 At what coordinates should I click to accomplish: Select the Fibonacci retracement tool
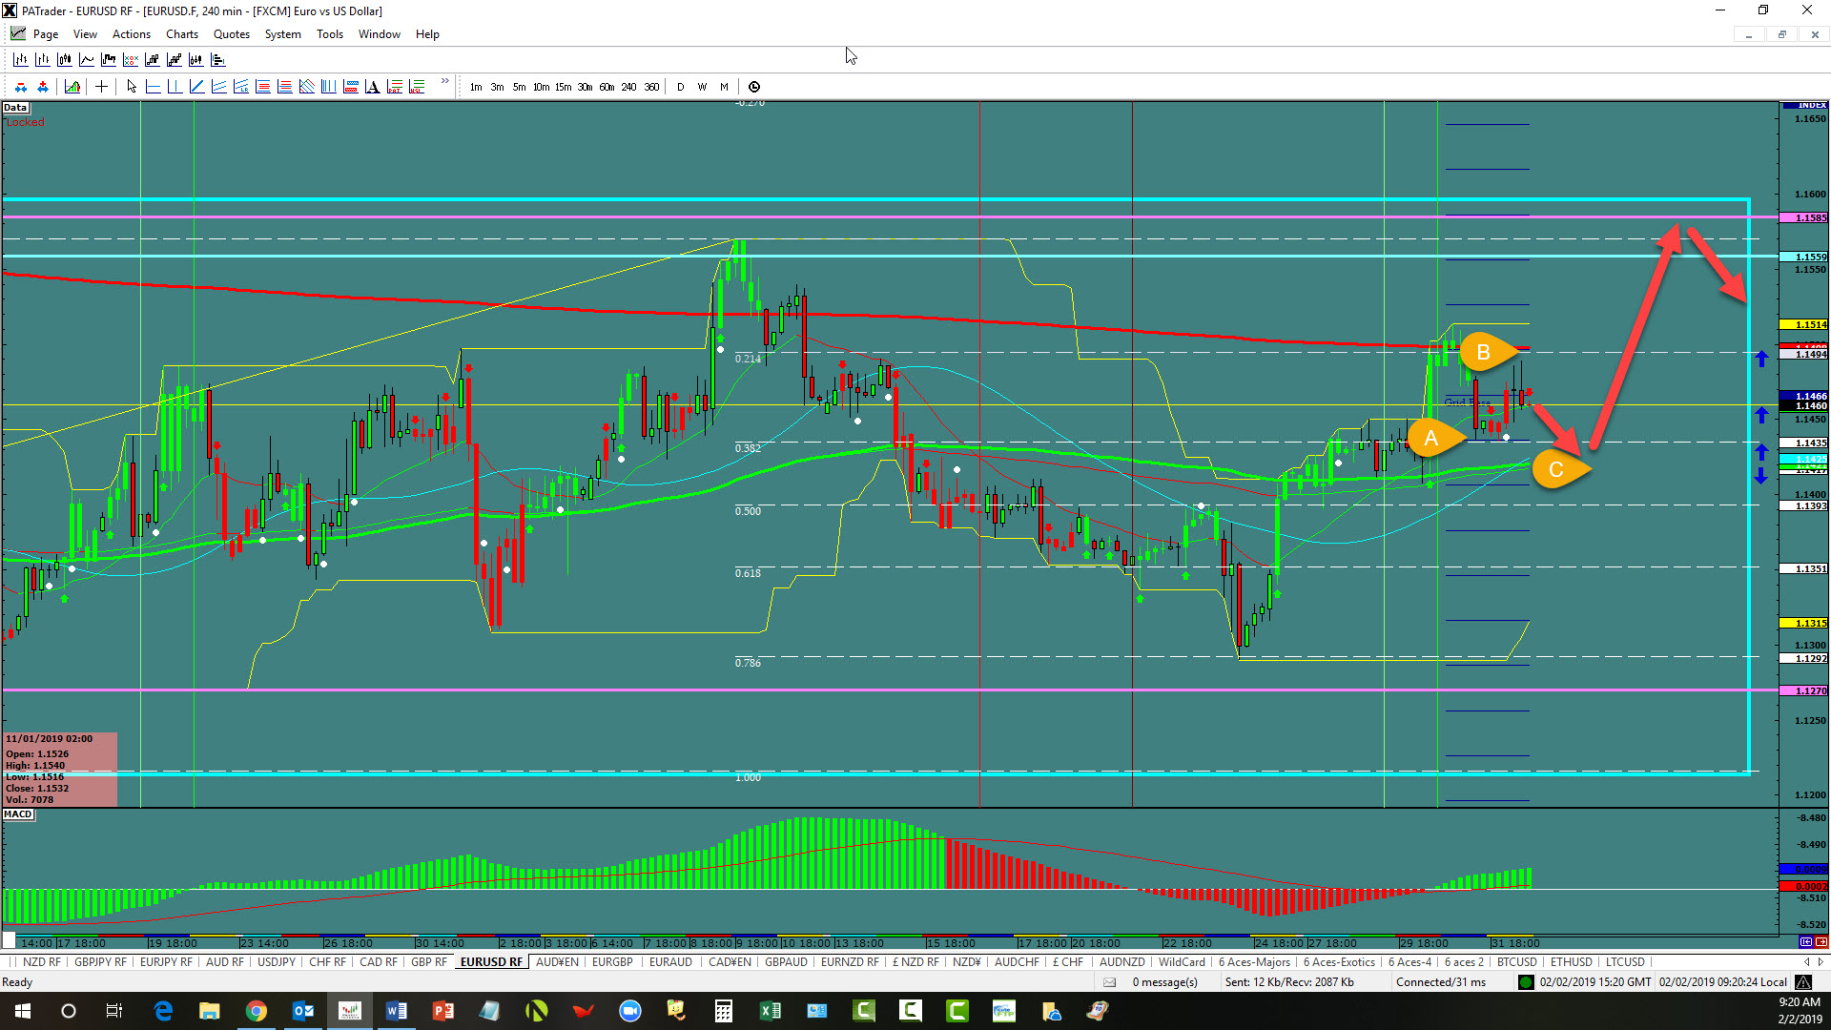pyautogui.click(x=262, y=87)
